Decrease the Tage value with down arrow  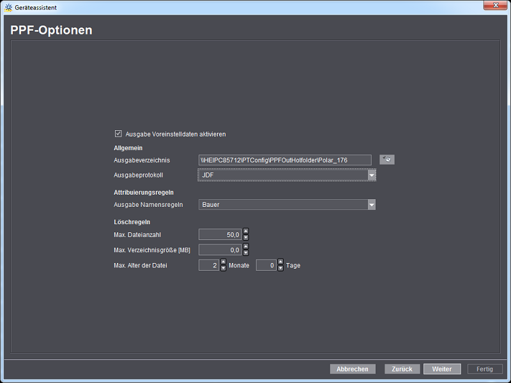pos(280,268)
